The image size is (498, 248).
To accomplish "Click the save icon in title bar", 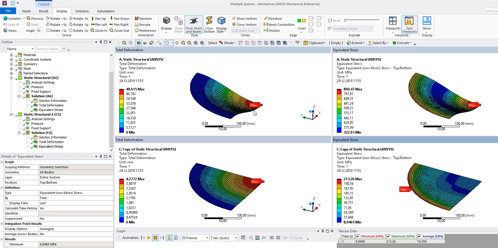I will [x=13, y=3].
